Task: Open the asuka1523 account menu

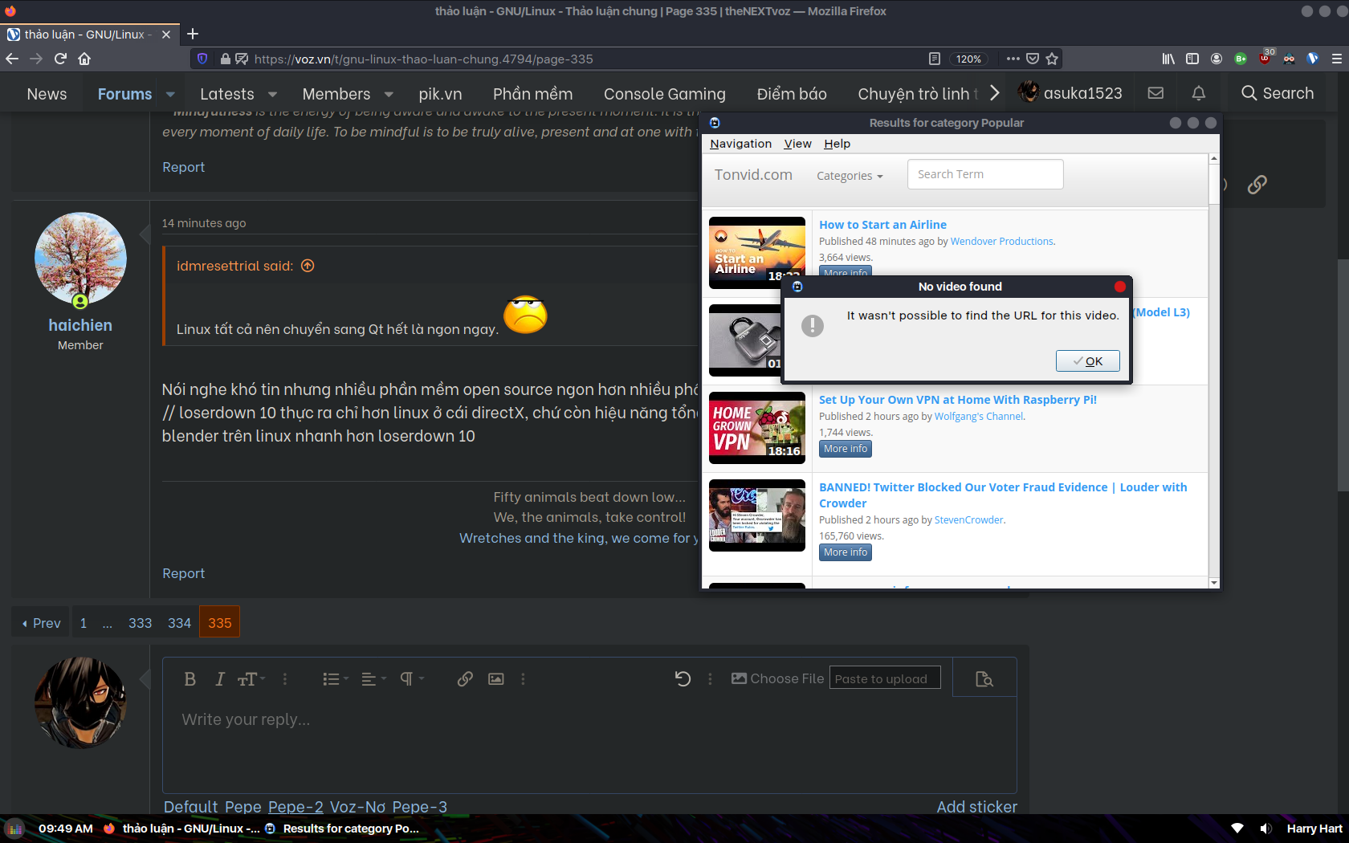Action: [x=1070, y=93]
